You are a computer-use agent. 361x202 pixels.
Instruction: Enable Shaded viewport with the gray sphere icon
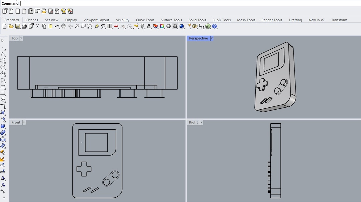[168, 26]
